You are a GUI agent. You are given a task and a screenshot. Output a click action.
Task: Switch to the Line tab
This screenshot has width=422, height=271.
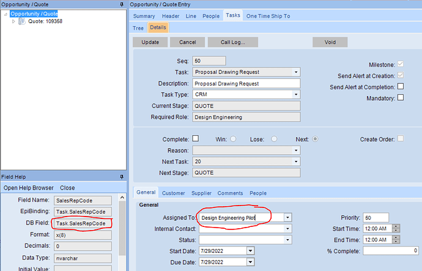click(x=191, y=16)
